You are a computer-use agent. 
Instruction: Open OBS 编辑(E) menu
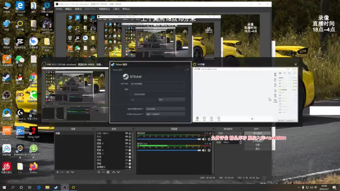(68, 9)
